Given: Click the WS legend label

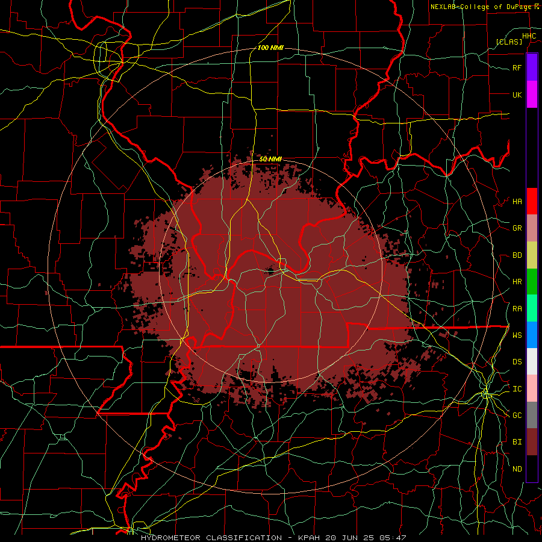Looking at the screenshot, I should [x=517, y=335].
